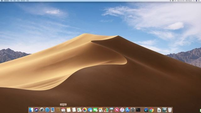Open the Edit menu
201x113 pixels.
(14, 1)
